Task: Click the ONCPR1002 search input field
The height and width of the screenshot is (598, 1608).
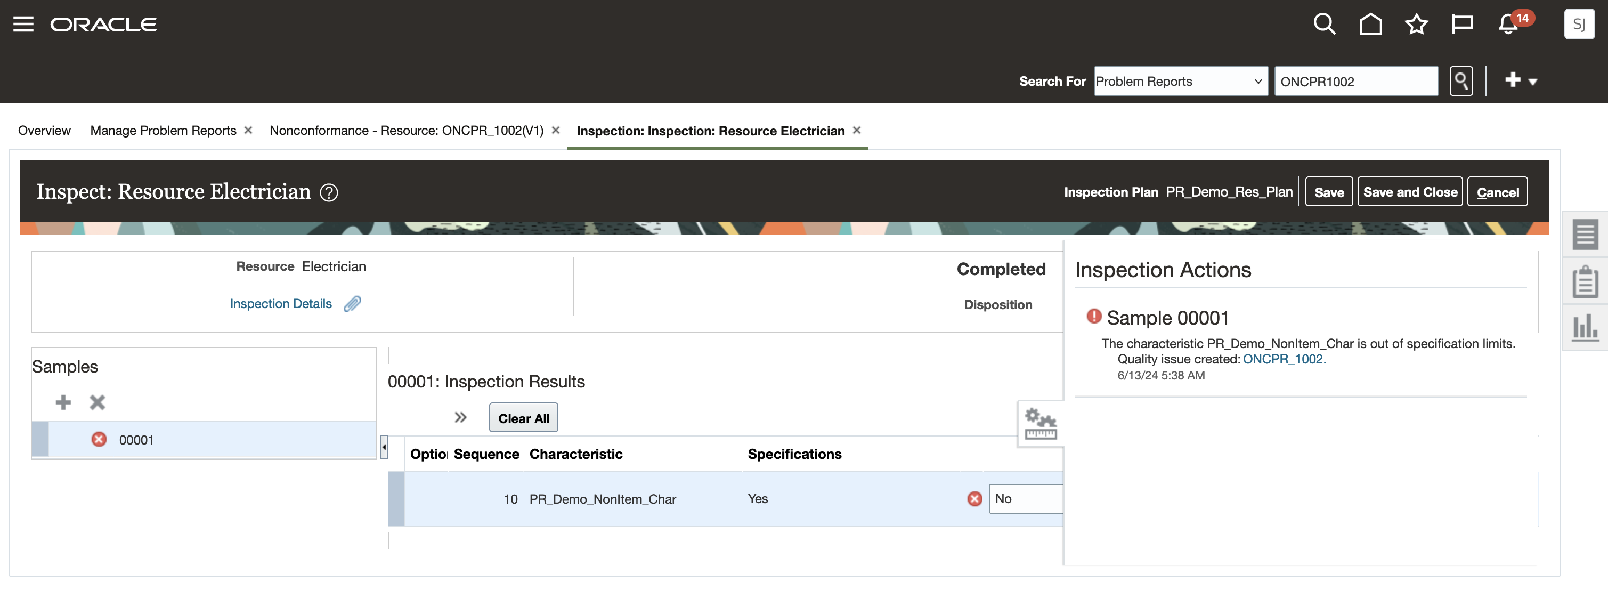Action: pos(1356,82)
